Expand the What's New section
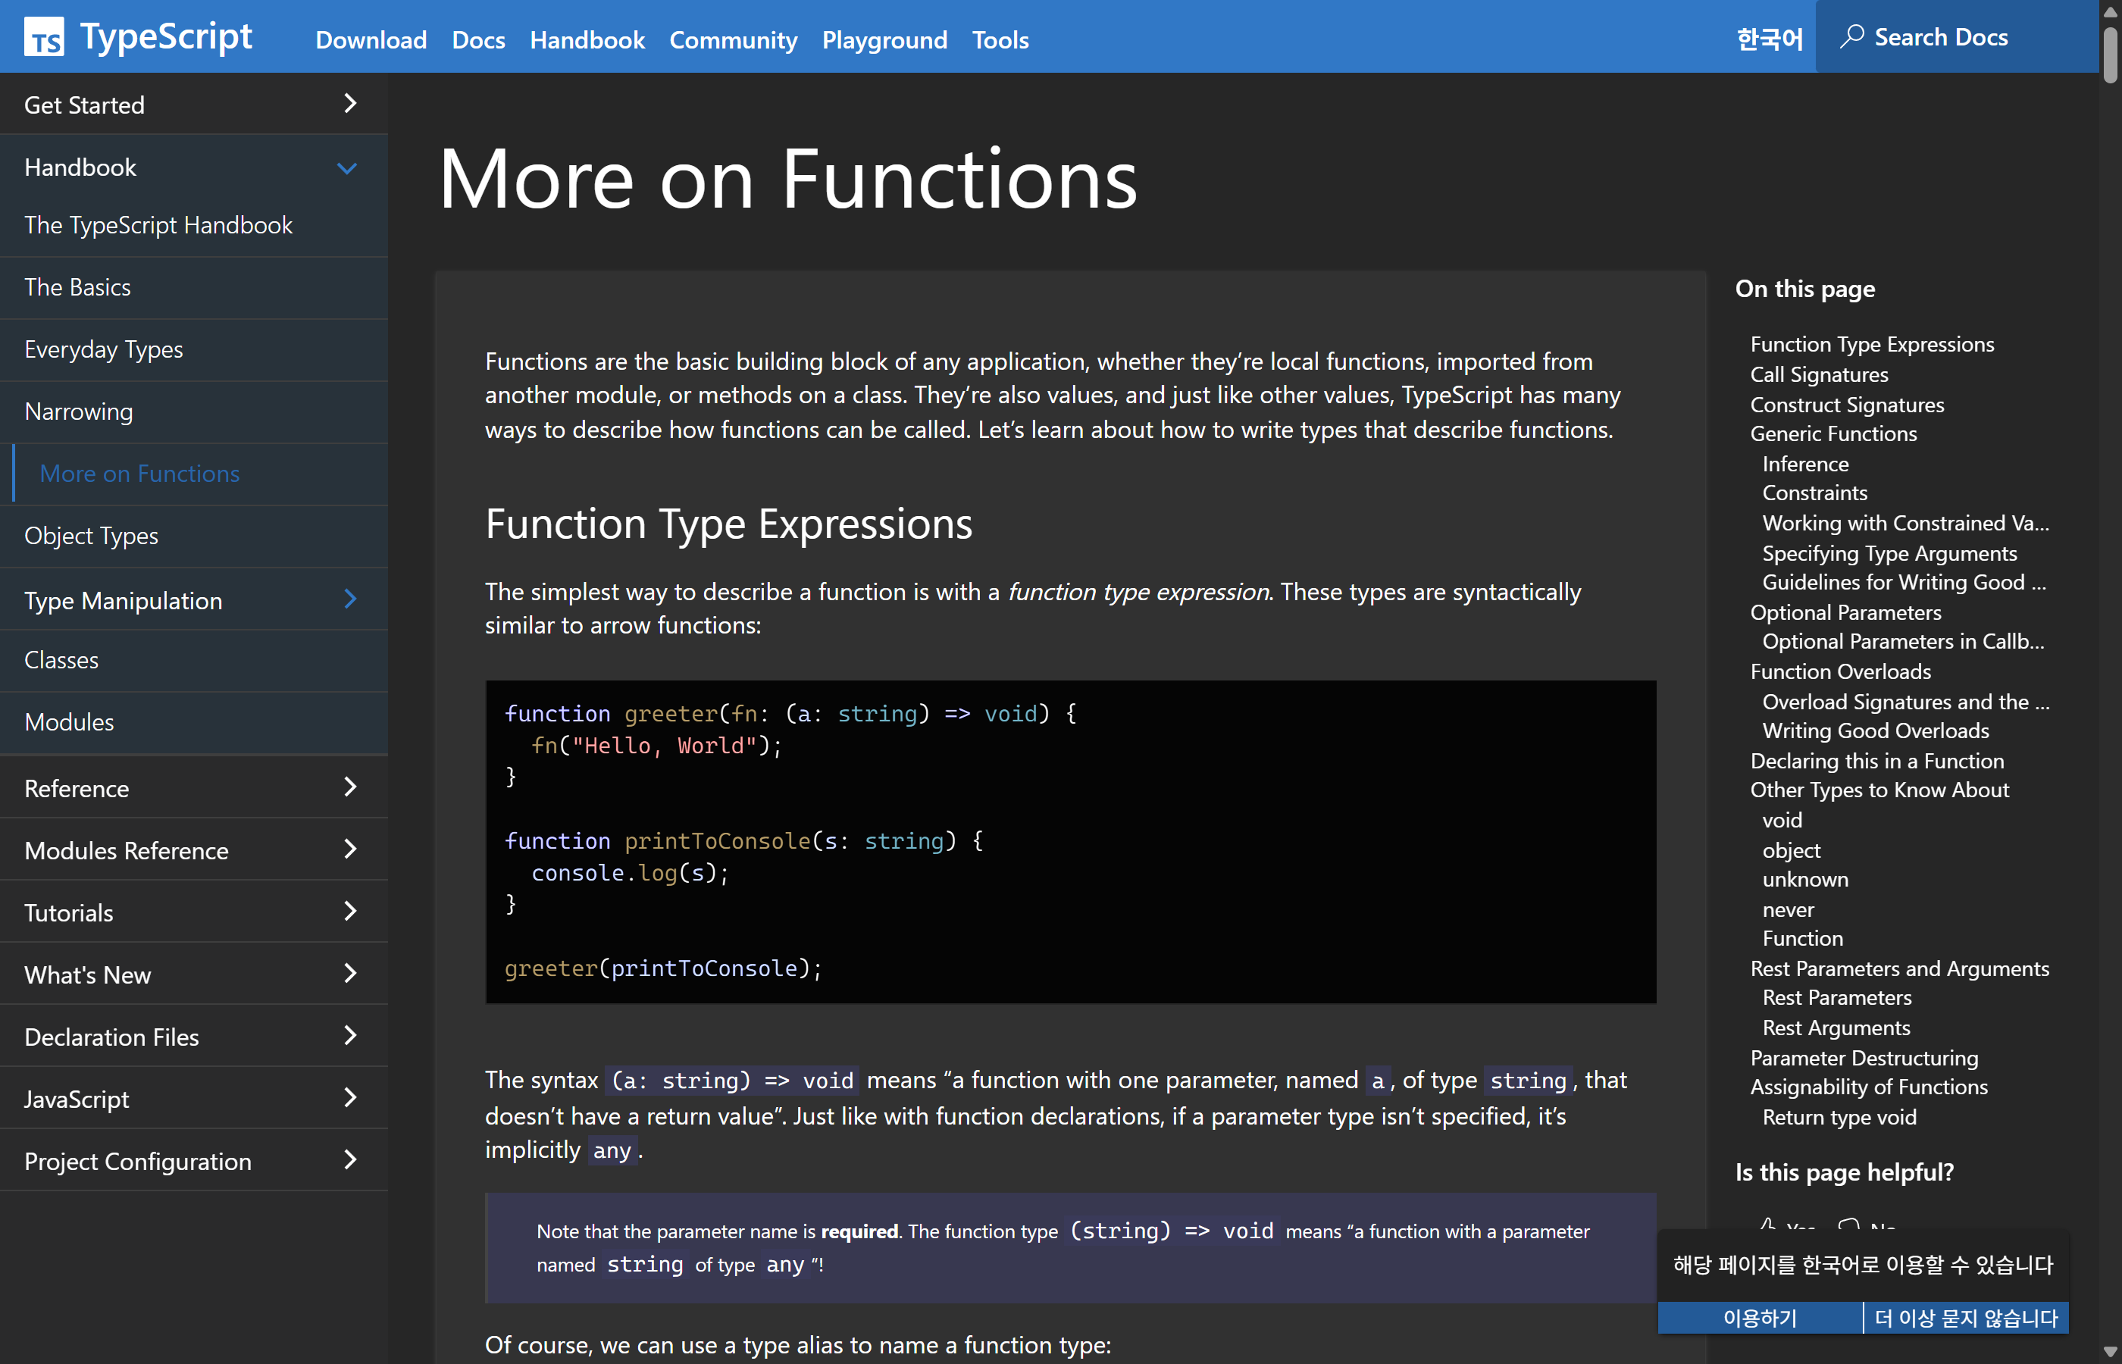This screenshot has height=1364, width=2122. [x=349, y=975]
